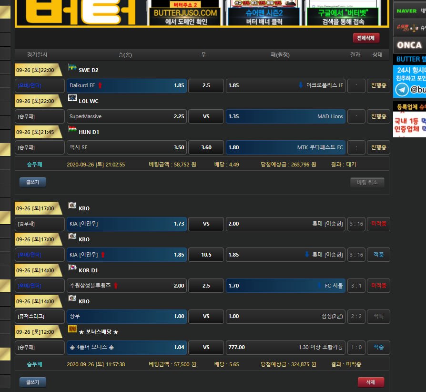Click the blue down arrow beside 아크로폴리스 IF
This screenshot has width=426, height=392.
[301, 85]
